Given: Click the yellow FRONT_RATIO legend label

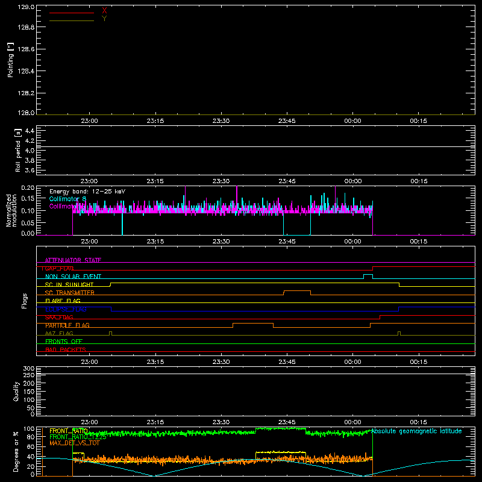Looking at the screenshot, I should [x=69, y=431].
